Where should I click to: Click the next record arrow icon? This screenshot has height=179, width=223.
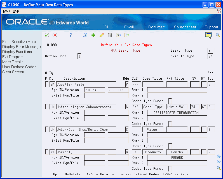coord(127,35)
